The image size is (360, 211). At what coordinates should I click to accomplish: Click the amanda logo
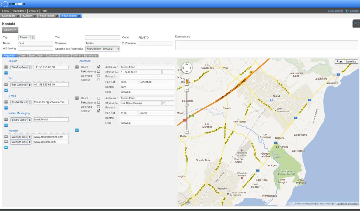pyautogui.click(x=13, y=4)
